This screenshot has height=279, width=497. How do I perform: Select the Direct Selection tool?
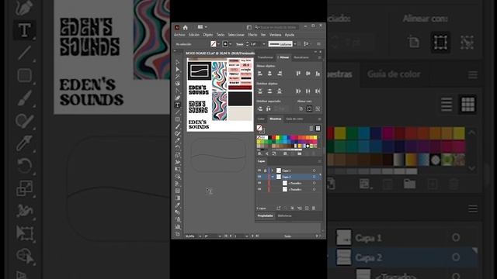pyautogui.click(x=178, y=70)
